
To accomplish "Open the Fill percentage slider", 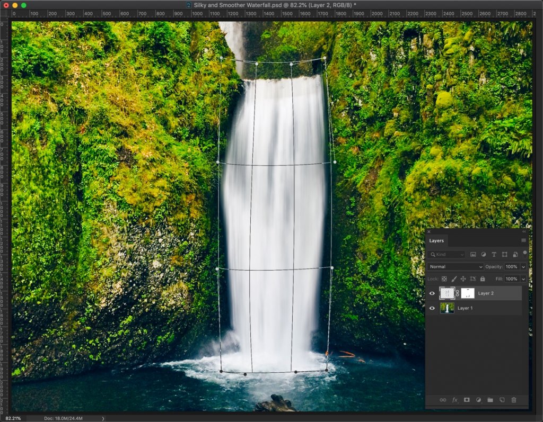I will pos(523,279).
